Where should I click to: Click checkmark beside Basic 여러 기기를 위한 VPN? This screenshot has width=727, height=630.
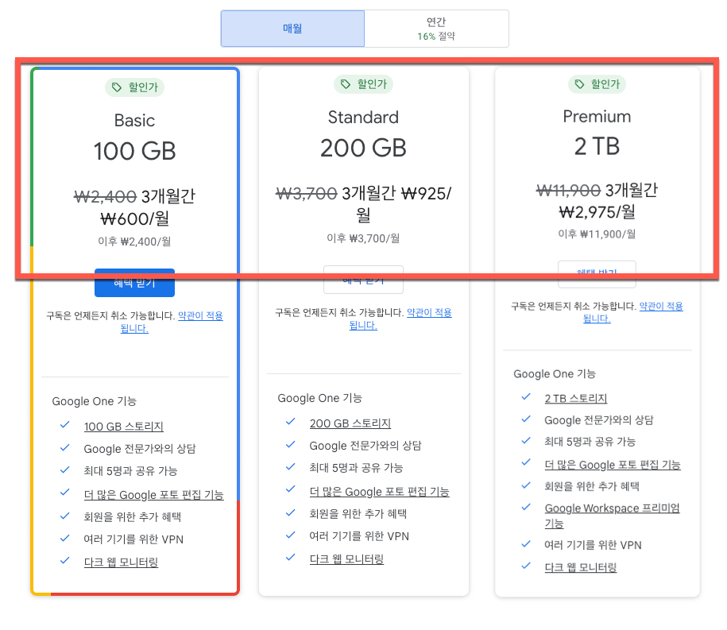coord(65,538)
